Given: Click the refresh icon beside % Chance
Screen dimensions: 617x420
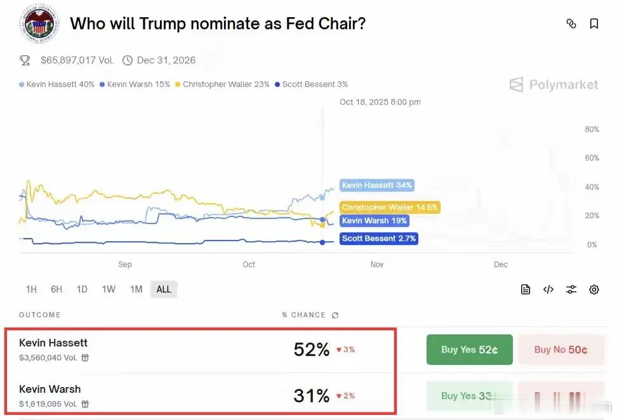Looking at the screenshot, I should coord(335,315).
